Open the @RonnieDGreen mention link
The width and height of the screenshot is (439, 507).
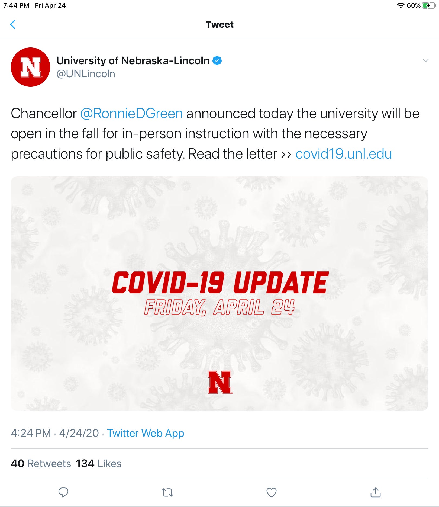tap(131, 113)
